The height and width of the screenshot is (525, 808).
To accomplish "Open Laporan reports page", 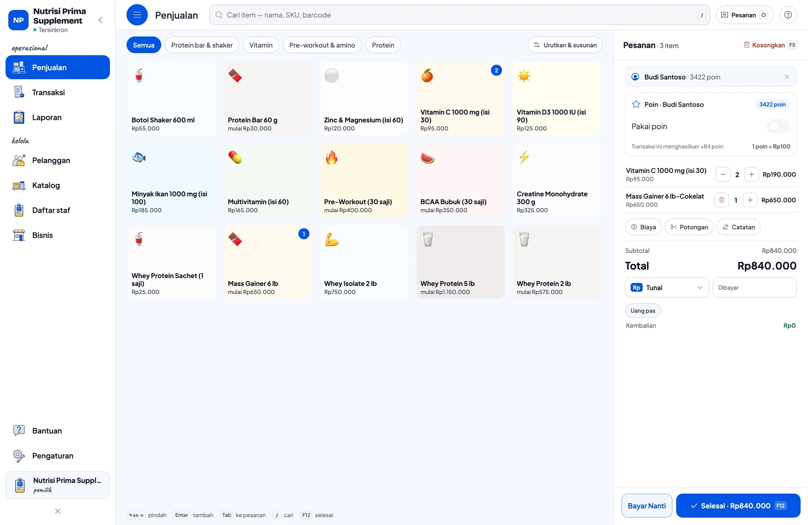I will coord(58,117).
